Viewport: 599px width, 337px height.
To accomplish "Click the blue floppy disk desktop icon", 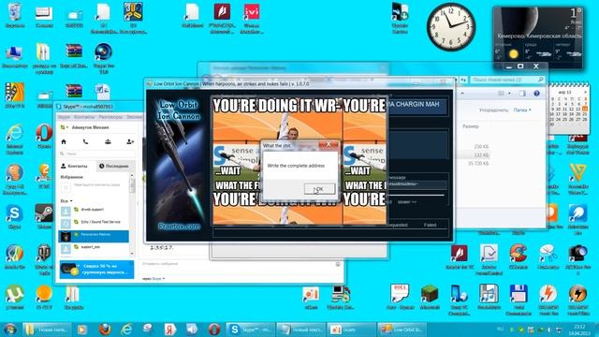I will (x=519, y=300).
